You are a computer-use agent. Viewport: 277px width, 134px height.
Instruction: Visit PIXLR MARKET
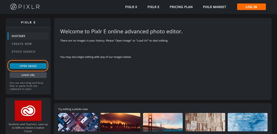pyautogui.click(x=214, y=7)
